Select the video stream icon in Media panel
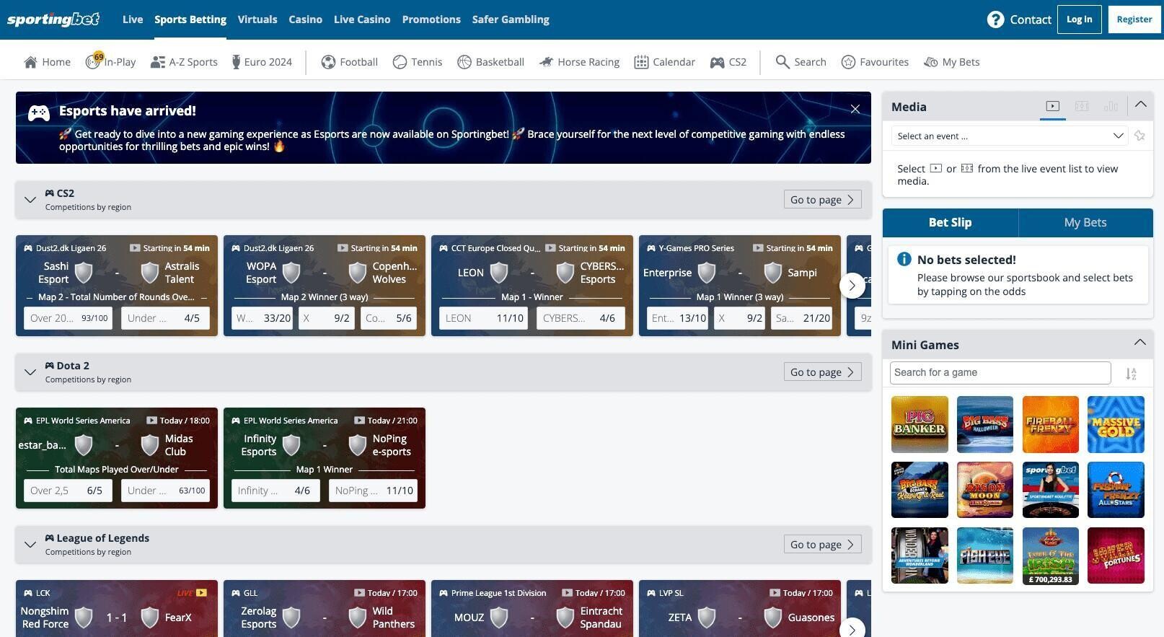1164x637 pixels. click(1052, 106)
